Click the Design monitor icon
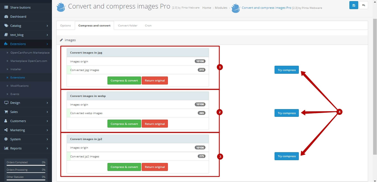The image size is (377, 182). tap(6, 103)
